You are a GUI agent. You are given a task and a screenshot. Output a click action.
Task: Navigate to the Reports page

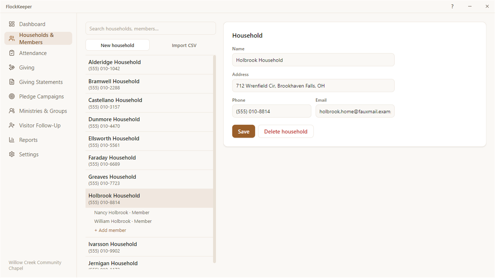(x=38, y=140)
